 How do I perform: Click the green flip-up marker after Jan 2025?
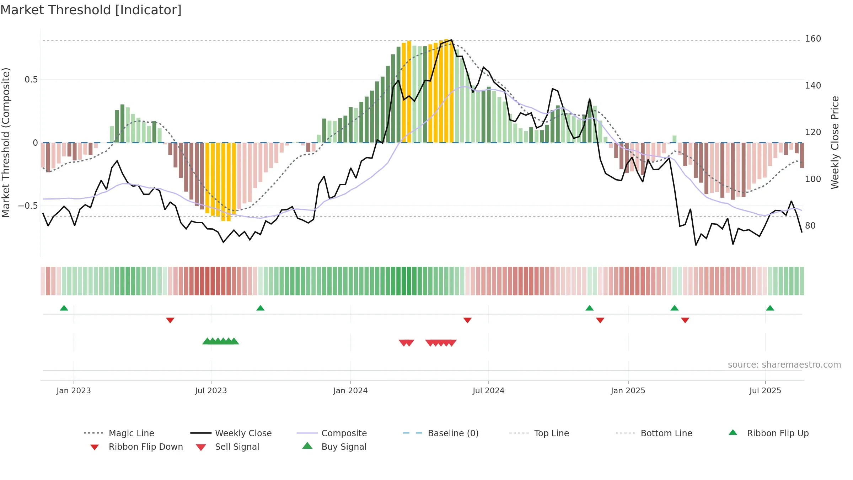(675, 308)
